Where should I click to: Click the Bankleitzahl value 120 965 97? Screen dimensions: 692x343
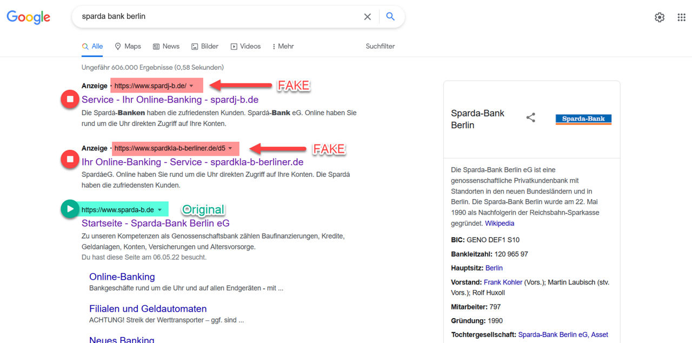point(511,254)
